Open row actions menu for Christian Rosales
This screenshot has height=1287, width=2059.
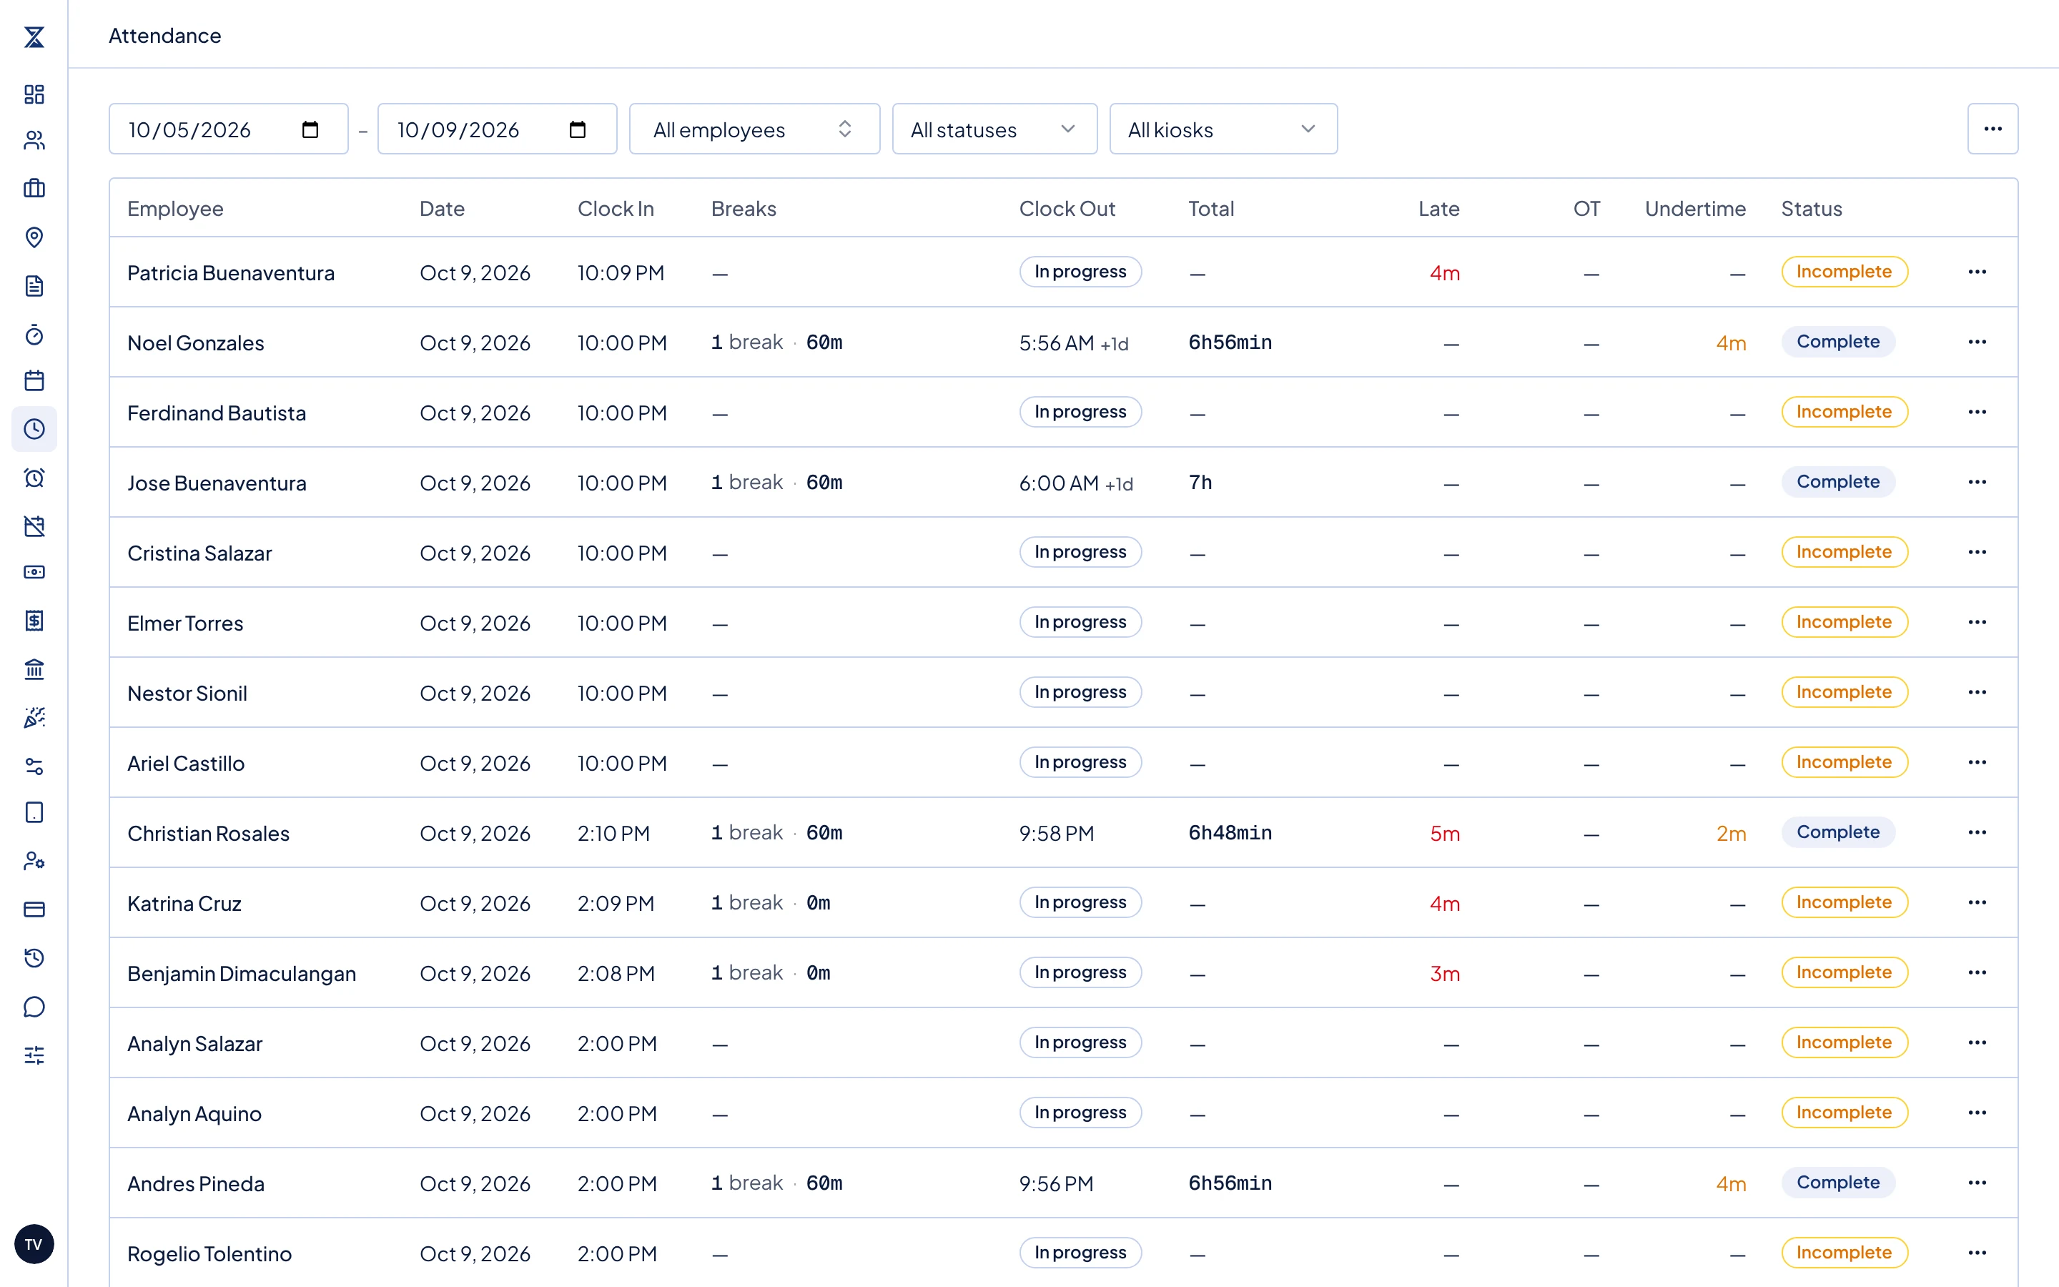point(1977,832)
